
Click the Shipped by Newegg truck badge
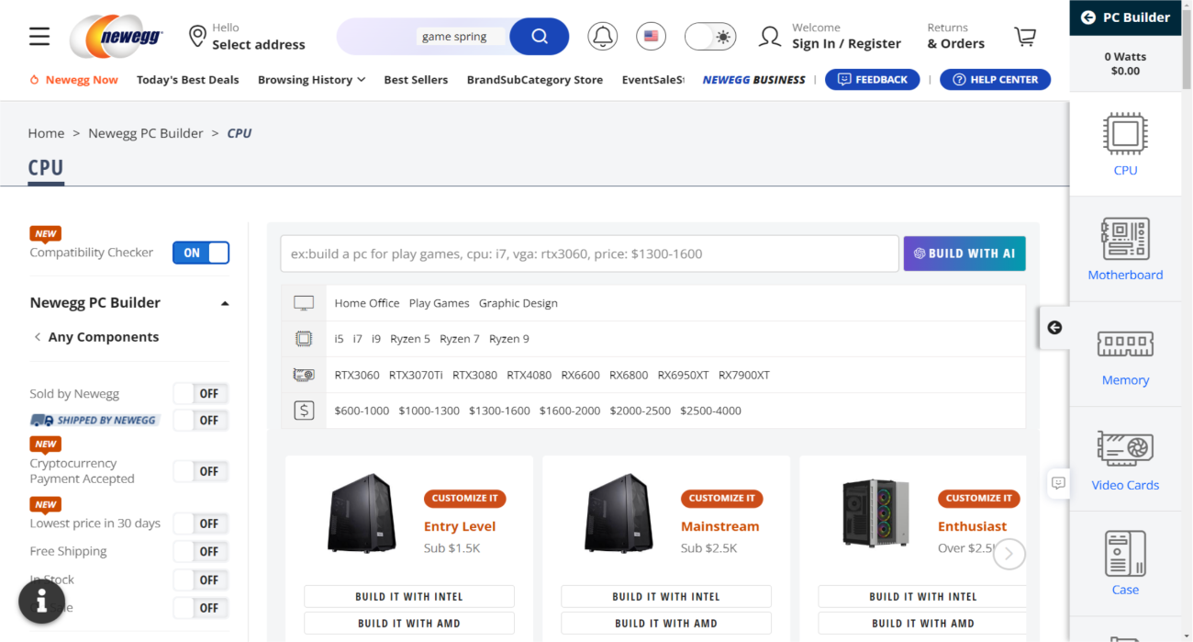point(95,420)
